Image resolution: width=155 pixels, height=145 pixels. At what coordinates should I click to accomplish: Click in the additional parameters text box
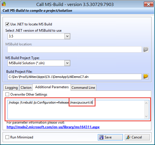point(76,110)
